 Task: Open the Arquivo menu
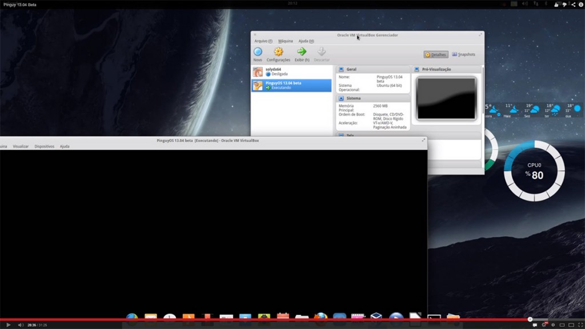click(x=263, y=41)
